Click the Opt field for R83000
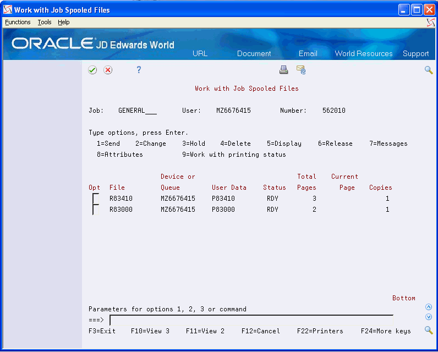The width and height of the screenshot is (438, 352). click(x=96, y=210)
